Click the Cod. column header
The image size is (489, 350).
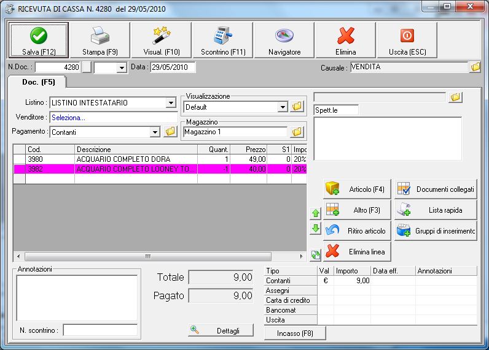click(x=50, y=150)
